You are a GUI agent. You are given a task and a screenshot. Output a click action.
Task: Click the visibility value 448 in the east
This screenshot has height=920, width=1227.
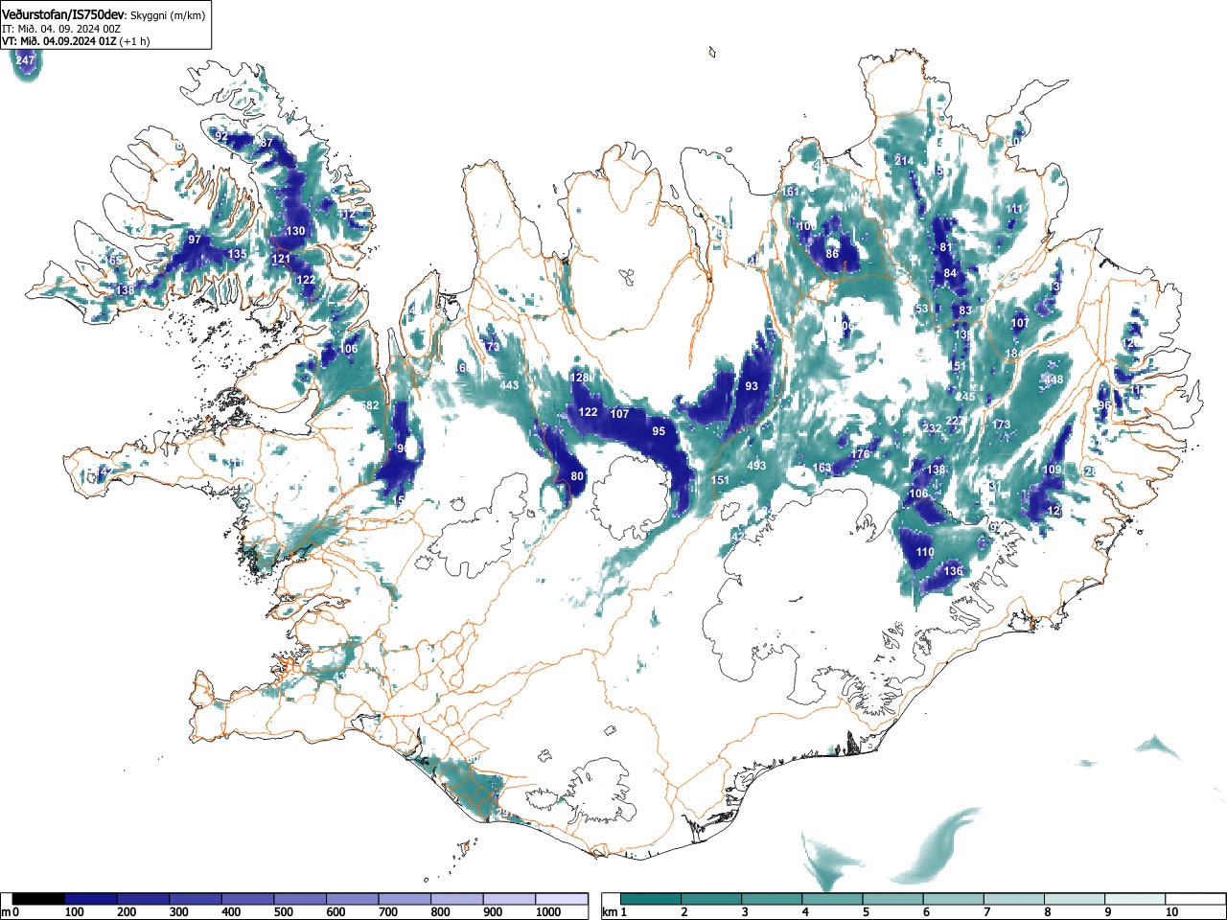click(1053, 379)
